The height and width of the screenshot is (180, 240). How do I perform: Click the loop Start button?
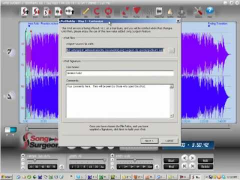click(171, 160)
